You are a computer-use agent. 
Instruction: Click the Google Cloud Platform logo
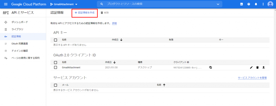tap(29, 4)
